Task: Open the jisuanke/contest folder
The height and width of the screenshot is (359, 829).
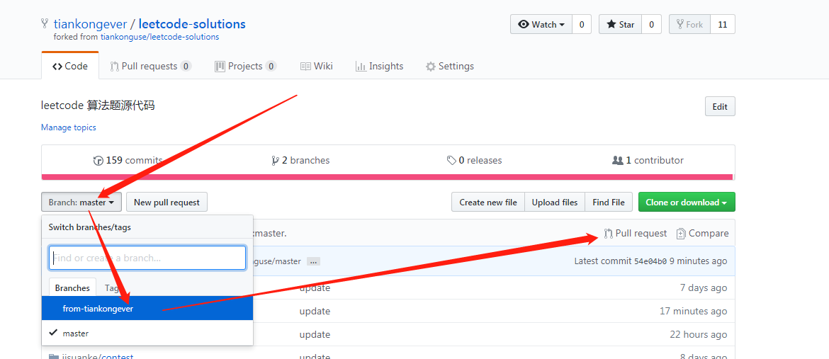Action: pos(97,356)
